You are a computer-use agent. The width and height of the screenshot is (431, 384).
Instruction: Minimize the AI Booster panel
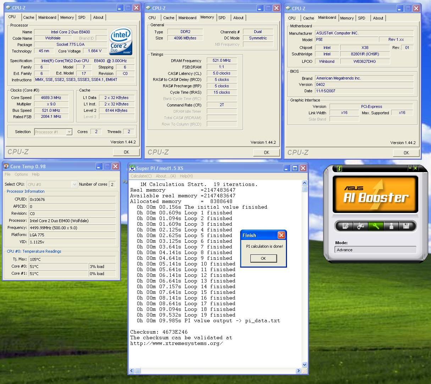(x=410, y=168)
